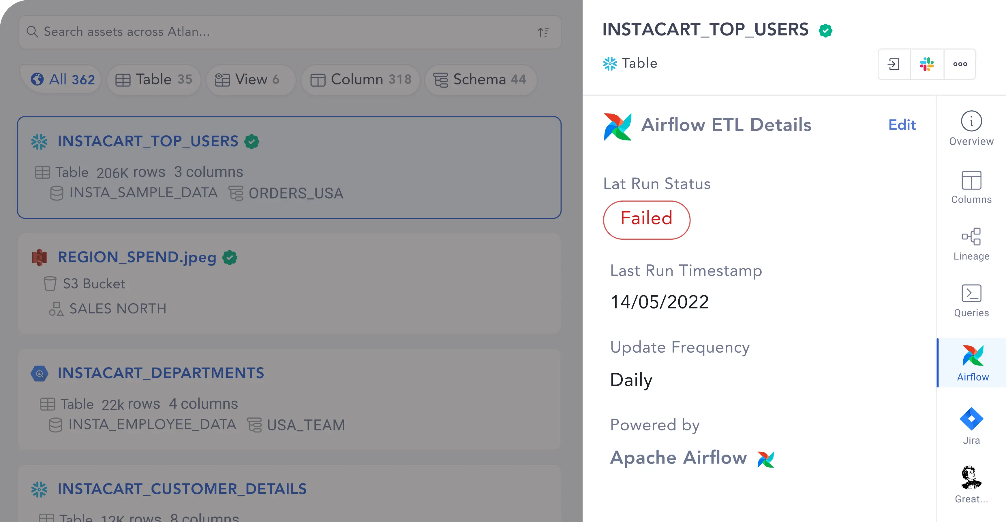The width and height of the screenshot is (1006, 522).
Task: Open the REGION_SPEND.jpeg asset
Action: (137, 257)
